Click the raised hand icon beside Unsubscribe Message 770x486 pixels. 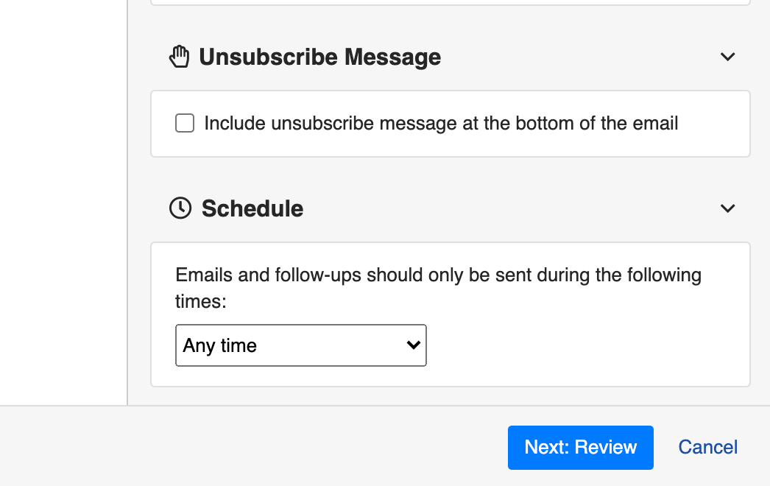point(179,57)
